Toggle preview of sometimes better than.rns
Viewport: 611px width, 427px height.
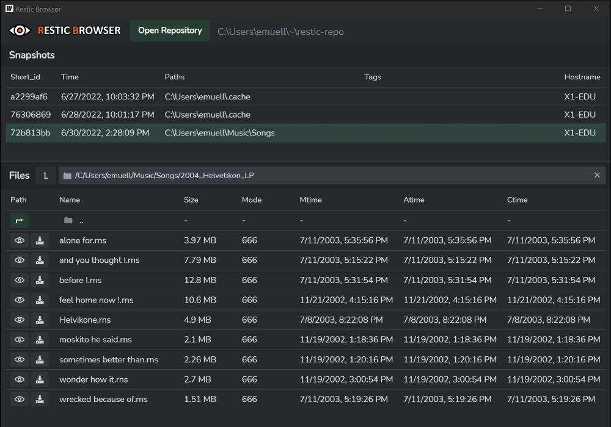coord(19,359)
